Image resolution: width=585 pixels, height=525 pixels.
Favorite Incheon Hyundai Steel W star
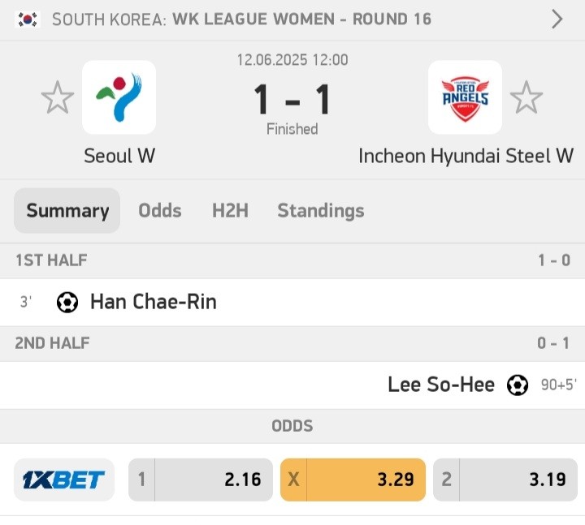(526, 97)
